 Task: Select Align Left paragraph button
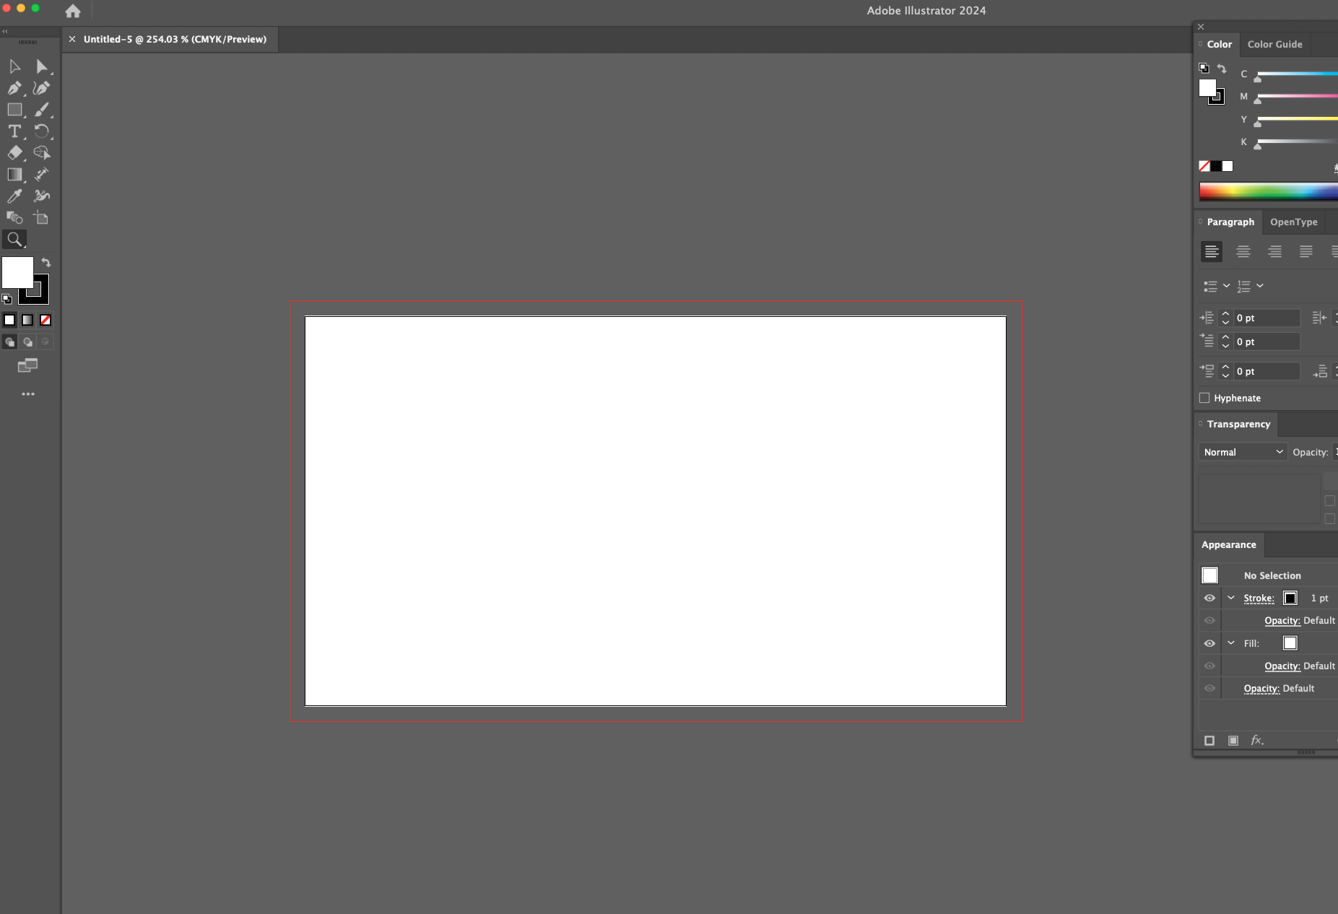pos(1212,251)
